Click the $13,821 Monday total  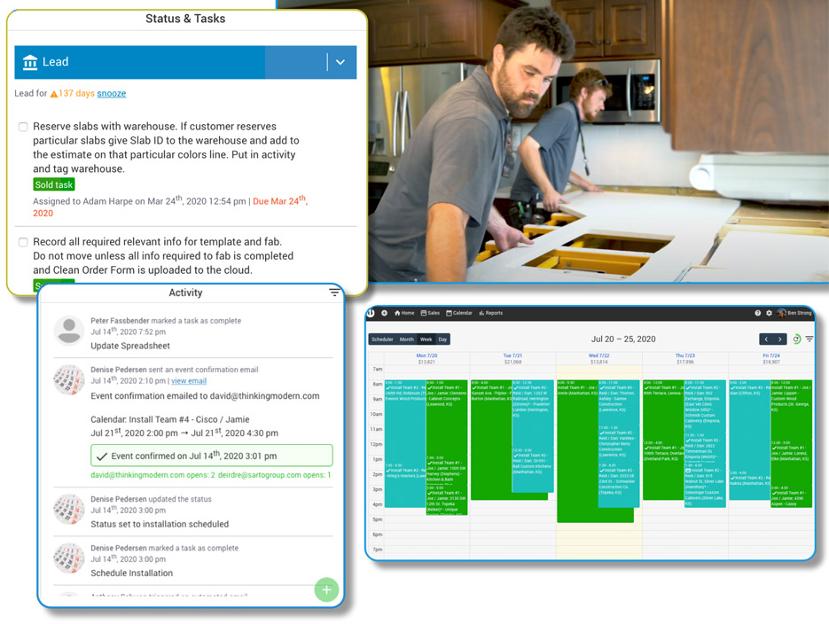426,362
